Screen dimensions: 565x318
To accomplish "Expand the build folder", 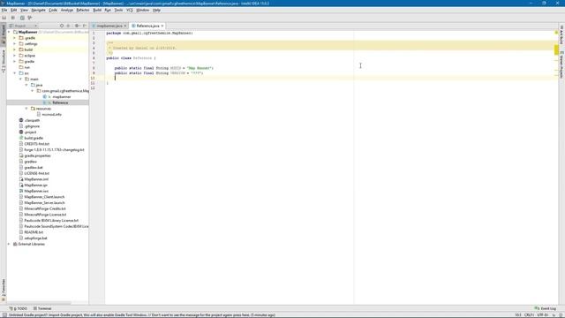I will click(x=15, y=49).
